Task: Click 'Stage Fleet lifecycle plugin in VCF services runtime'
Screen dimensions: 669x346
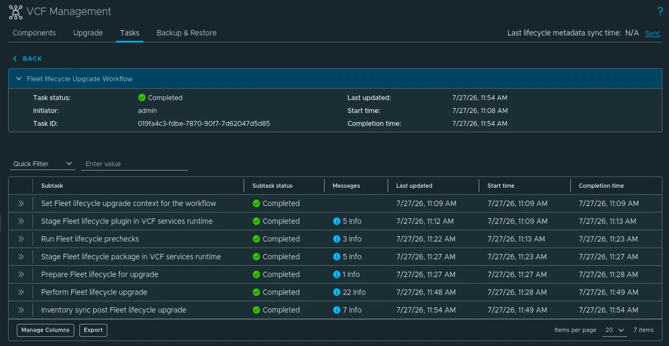Action: pyautogui.click(x=127, y=221)
